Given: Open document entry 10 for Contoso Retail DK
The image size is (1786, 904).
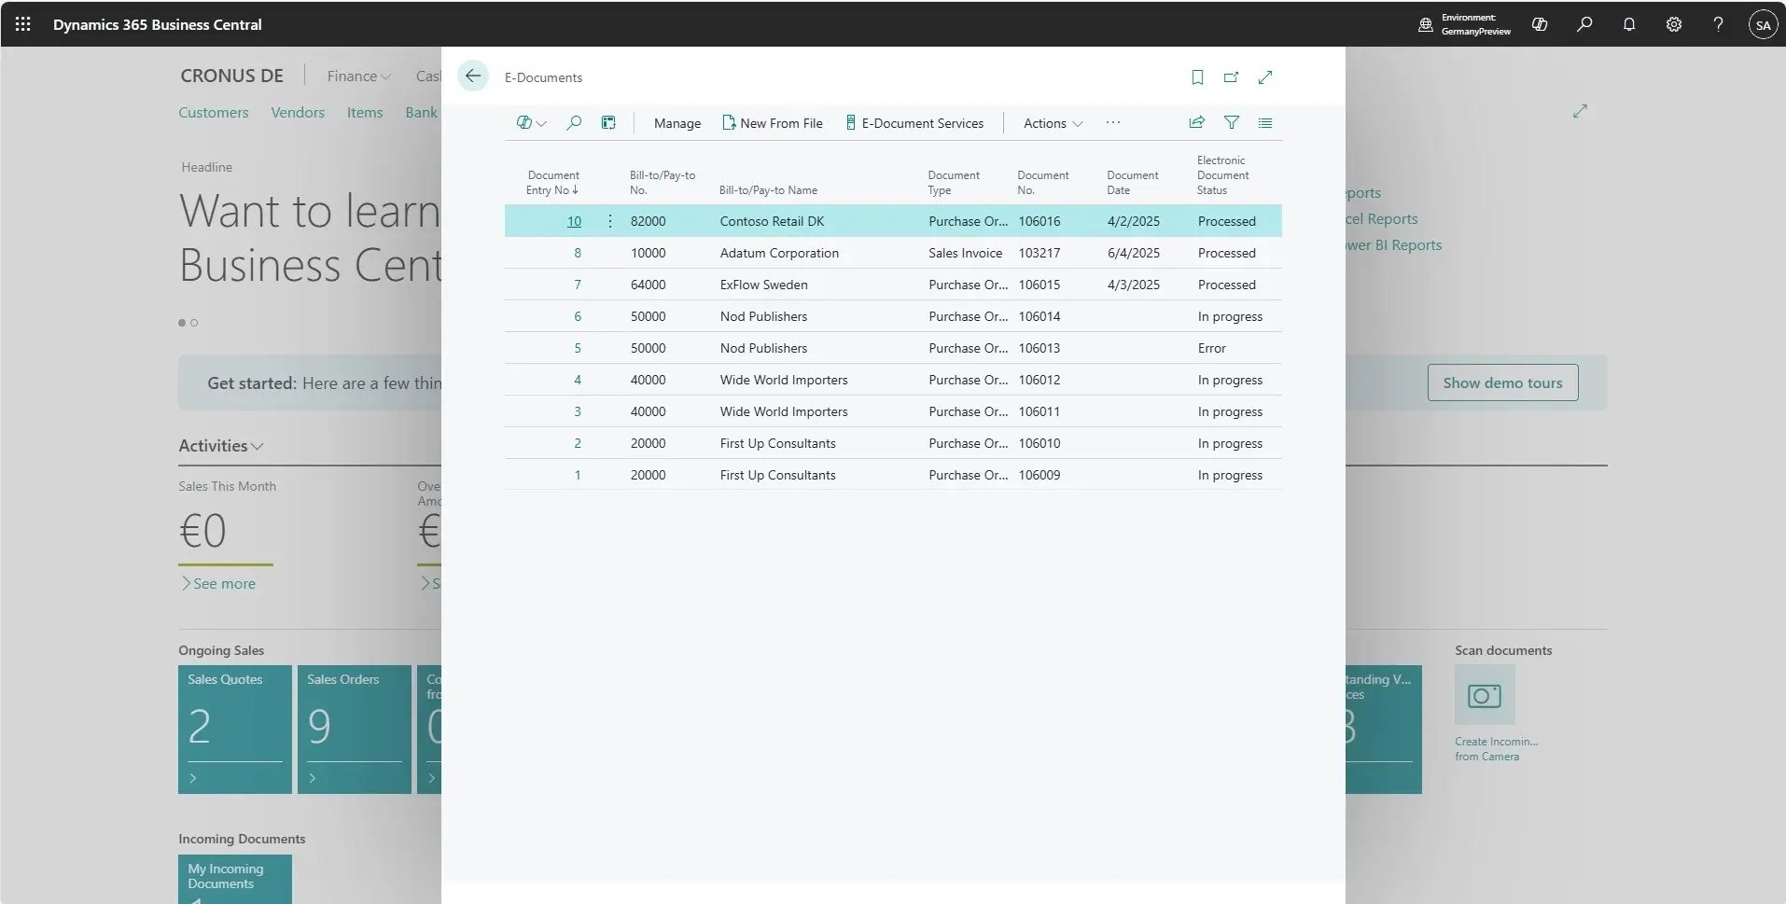Looking at the screenshot, I should pyautogui.click(x=574, y=221).
